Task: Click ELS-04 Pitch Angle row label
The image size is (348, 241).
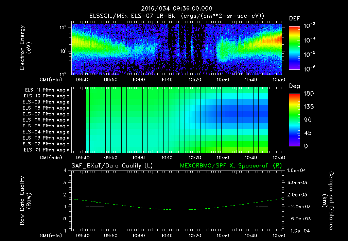Action: coord(46,132)
